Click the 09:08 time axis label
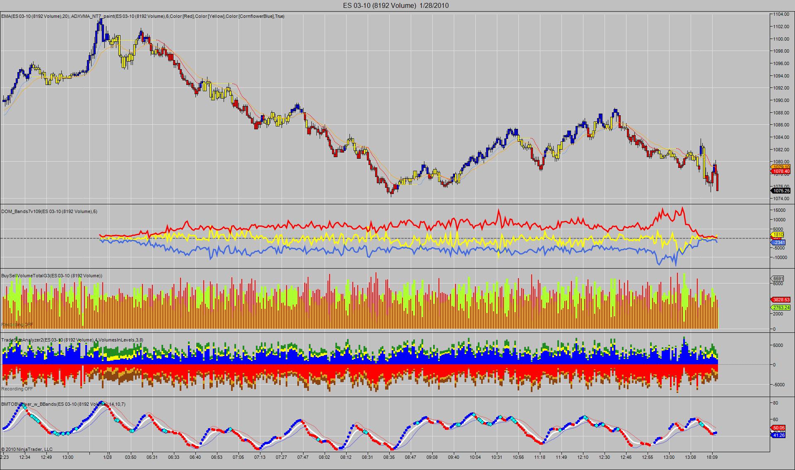 pos(432,458)
